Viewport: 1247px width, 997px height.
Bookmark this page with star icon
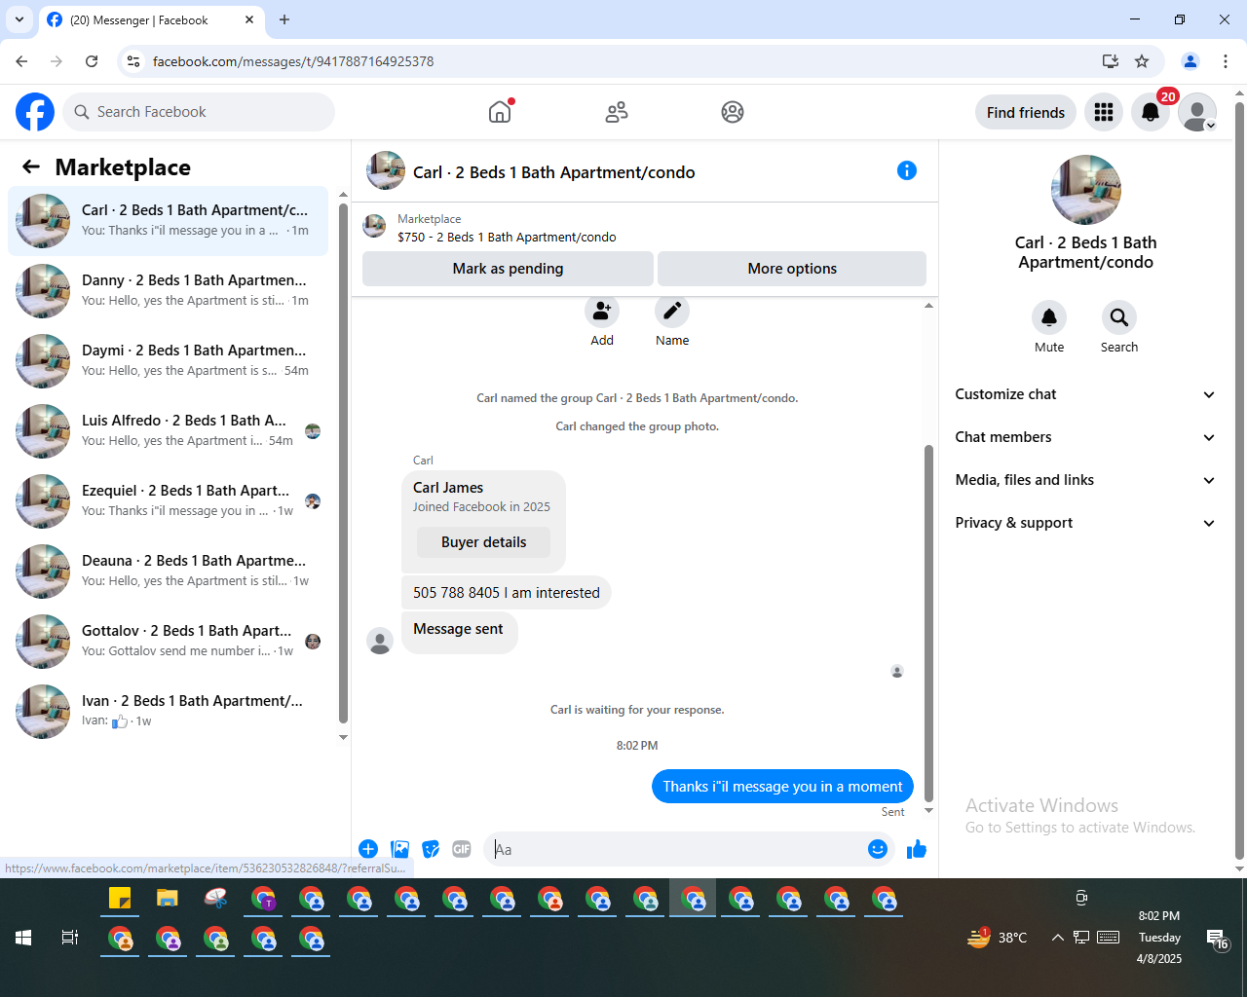point(1142,61)
